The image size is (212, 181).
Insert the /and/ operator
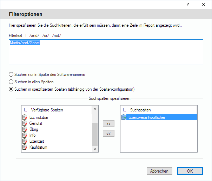[34, 35]
